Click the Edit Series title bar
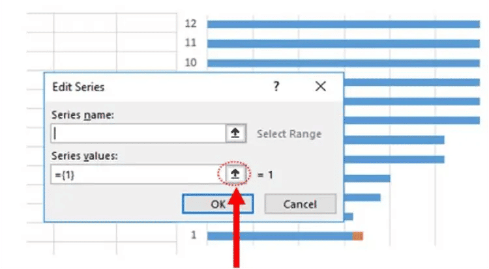The height and width of the screenshot is (269, 489). pos(194,87)
